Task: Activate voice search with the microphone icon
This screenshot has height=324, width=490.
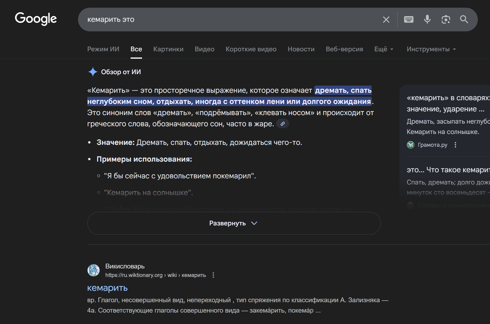Action: click(x=427, y=19)
